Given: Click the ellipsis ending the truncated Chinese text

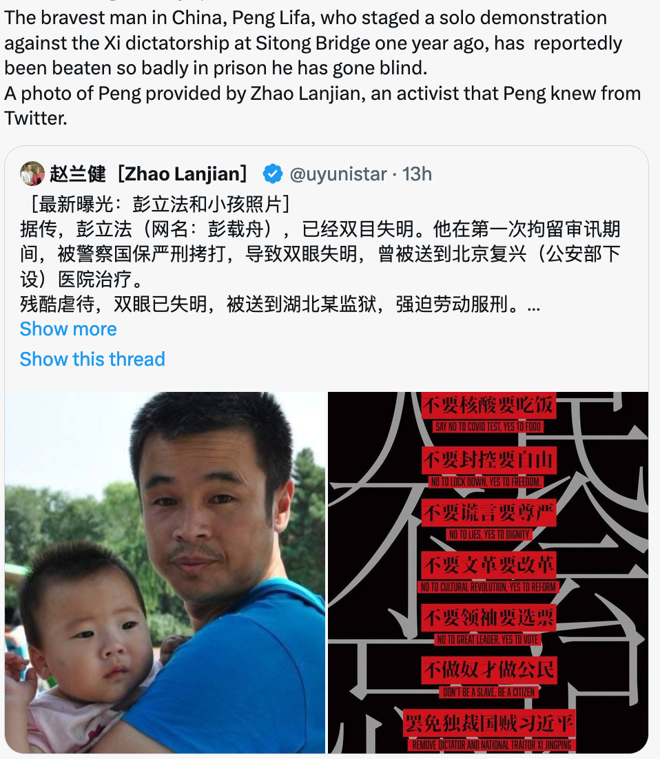Looking at the screenshot, I should pyautogui.click(x=533, y=305).
